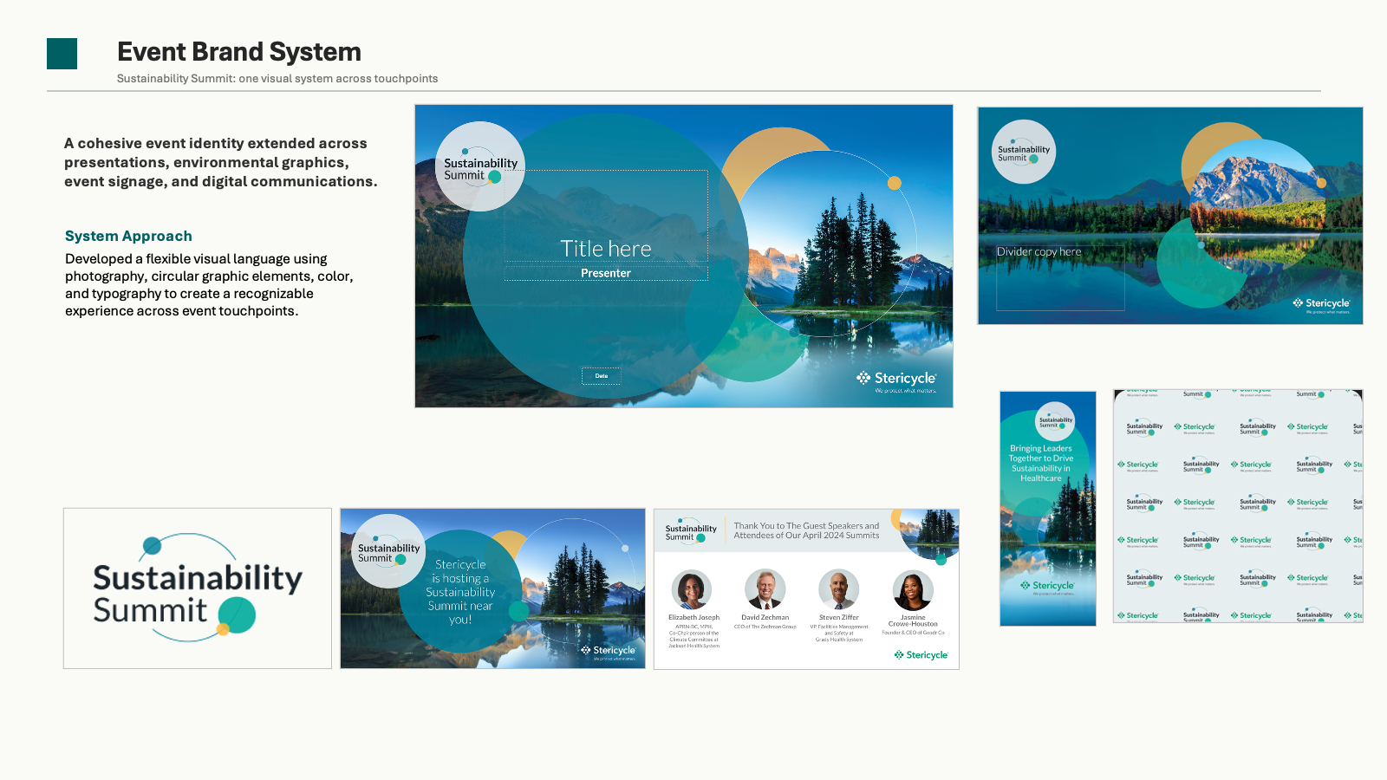Image resolution: width=1387 pixels, height=780 pixels.
Task: Click the bold "A cohesive event identity" intro paragraph
Action: pos(221,162)
